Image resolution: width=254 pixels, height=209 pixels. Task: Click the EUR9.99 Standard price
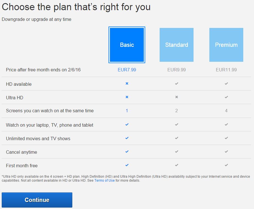(177, 70)
